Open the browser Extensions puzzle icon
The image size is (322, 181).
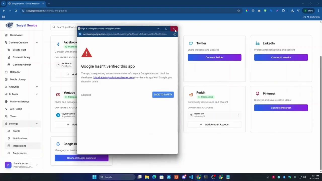point(283,11)
